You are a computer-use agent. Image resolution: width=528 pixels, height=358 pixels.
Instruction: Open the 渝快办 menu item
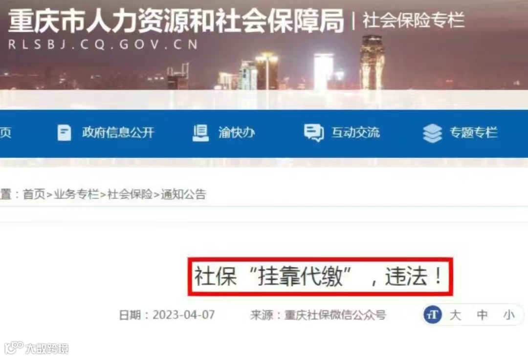237,132
